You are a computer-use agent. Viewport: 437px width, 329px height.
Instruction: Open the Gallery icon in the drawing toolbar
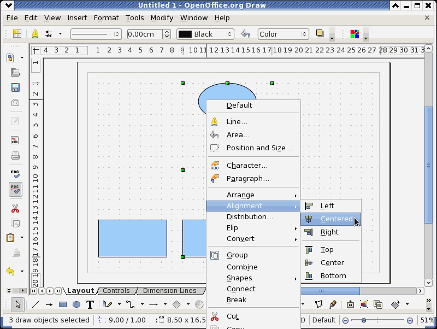click(x=378, y=304)
